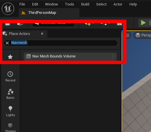Open the Lights category

tap(10, 111)
